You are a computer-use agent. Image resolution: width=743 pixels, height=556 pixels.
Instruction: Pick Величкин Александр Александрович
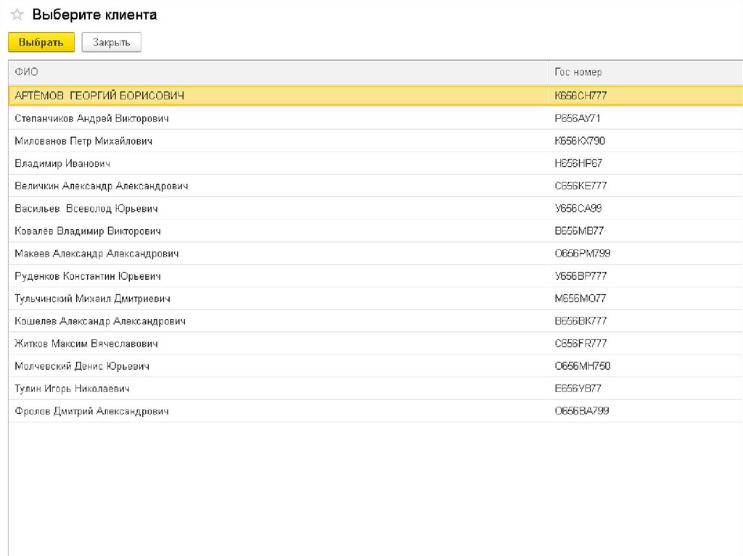click(102, 186)
